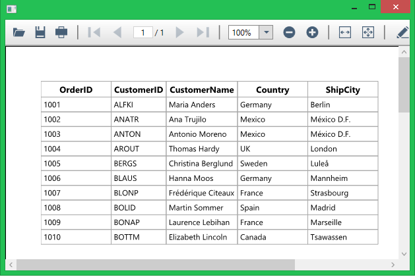Jump to the last page
Image resolution: width=415 pixels, height=277 pixels.
(x=203, y=32)
